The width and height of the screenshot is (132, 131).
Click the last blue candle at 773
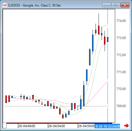[x=108, y=39]
